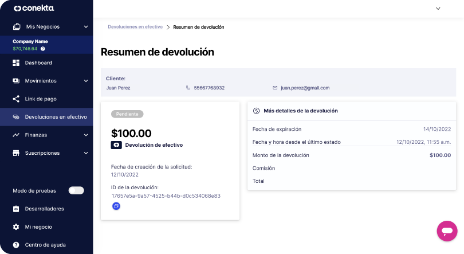Screen dimensions: 464x254
Task: Open the pink chat support bubble
Action: (447, 231)
